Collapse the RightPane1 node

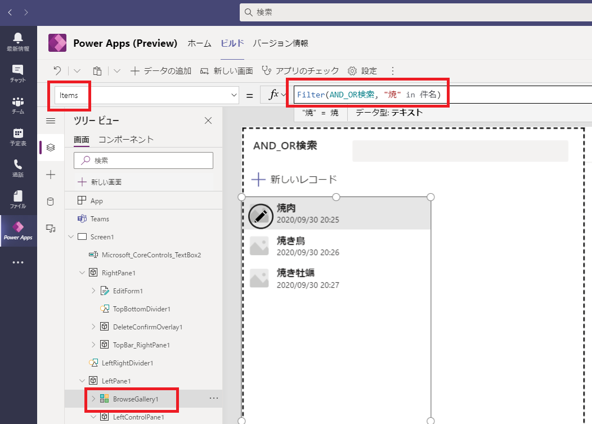click(82, 273)
